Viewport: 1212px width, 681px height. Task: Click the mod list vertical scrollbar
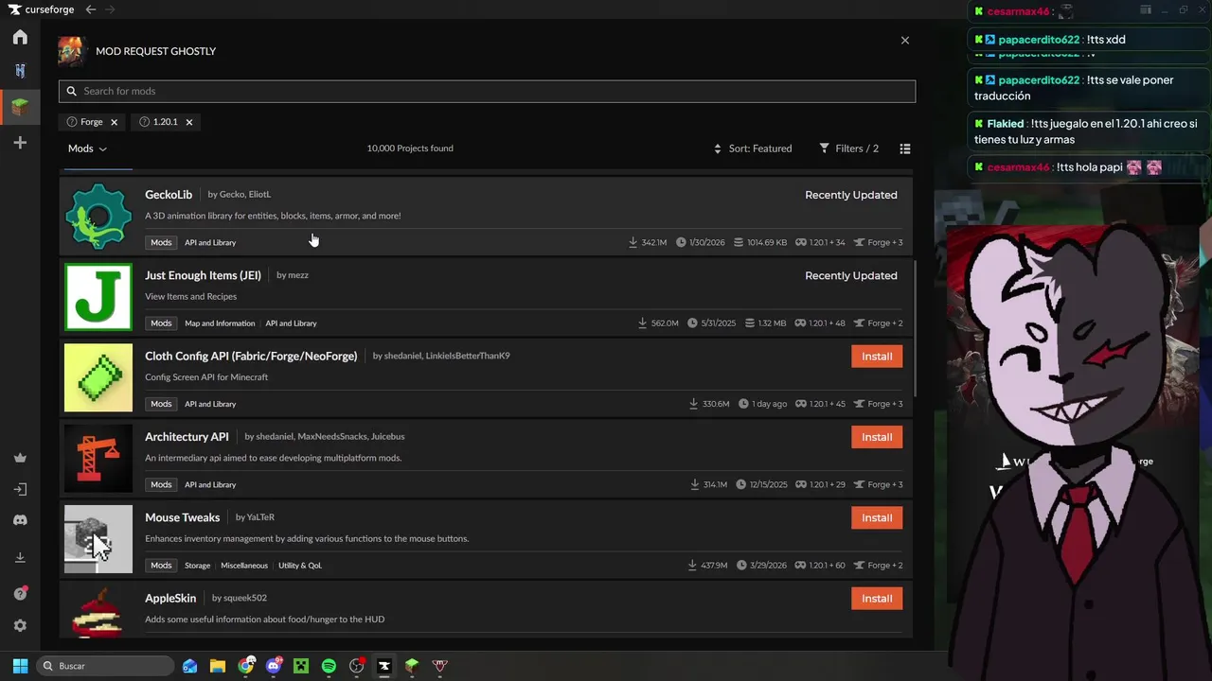915,329
